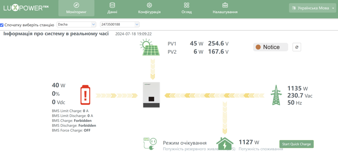
Task: Click the compass icon above Моніторинг
Action: click(76, 5)
